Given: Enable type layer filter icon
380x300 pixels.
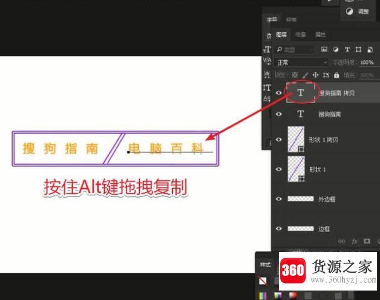Looking at the screenshot, I should [x=347, y=50].
